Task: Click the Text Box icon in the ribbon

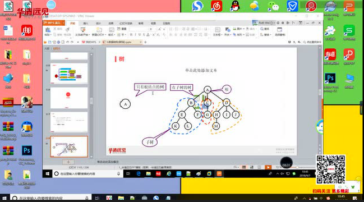Action: click(218, 30)
